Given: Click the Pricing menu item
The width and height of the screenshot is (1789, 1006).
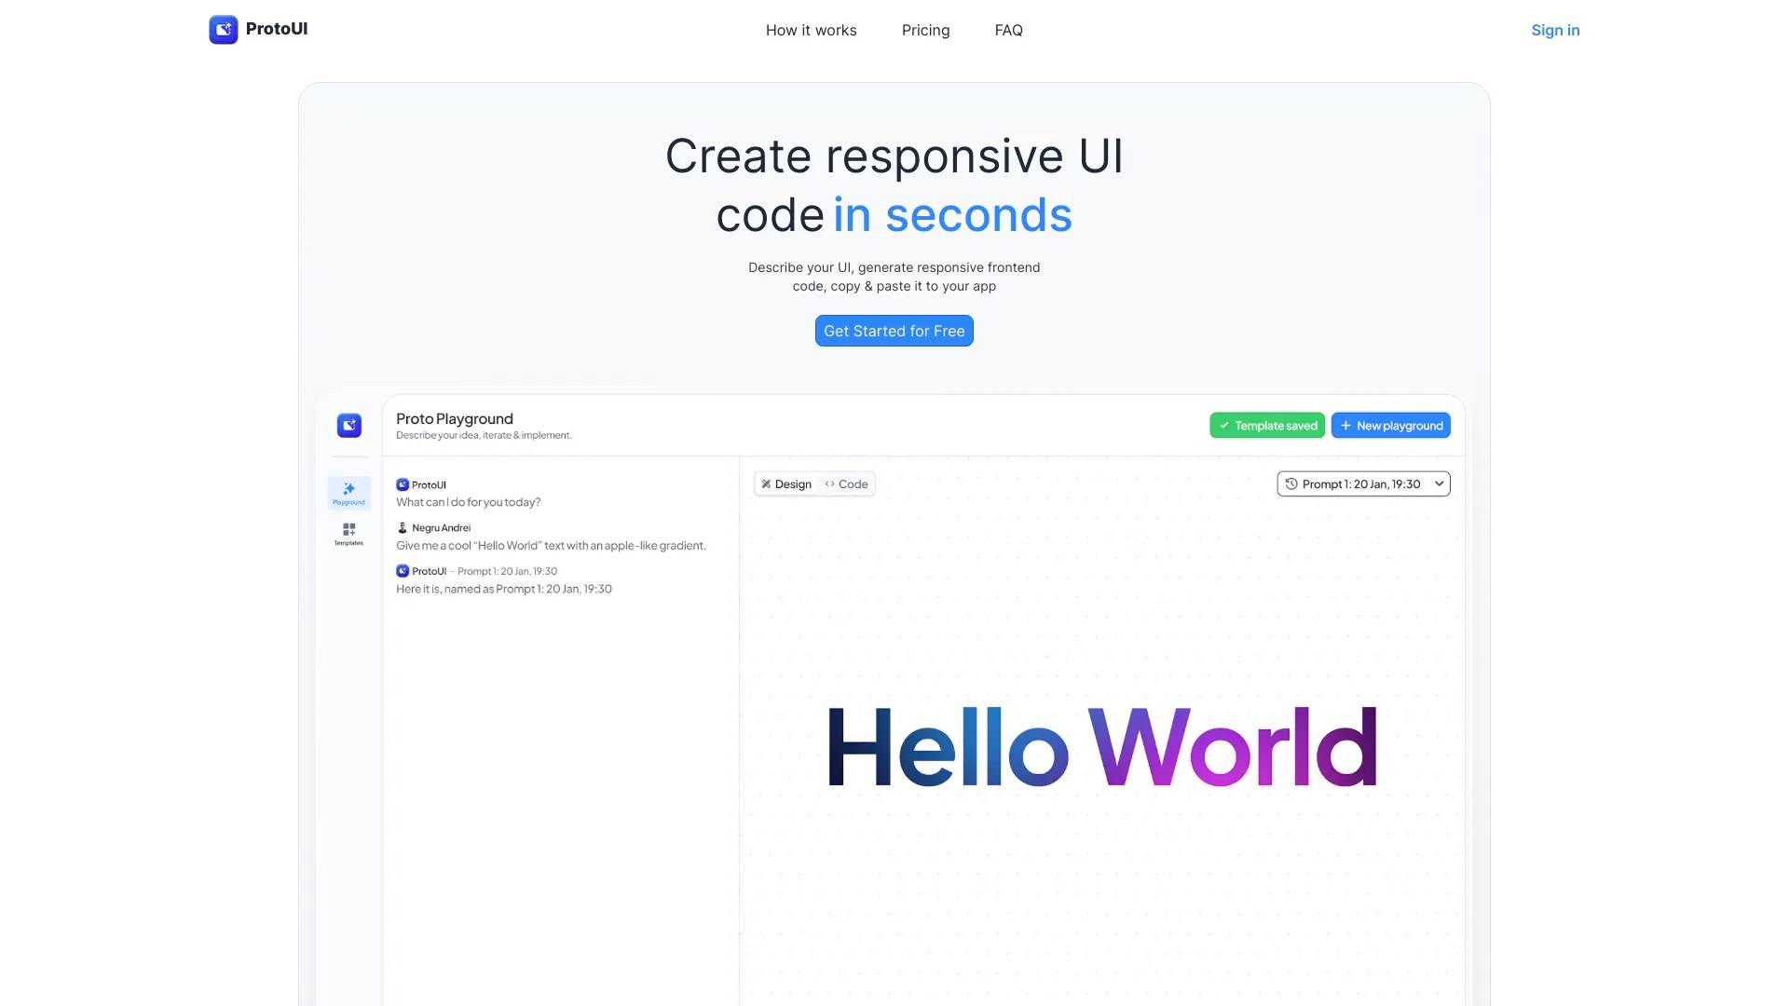Looking at the screenshot, I should 925,30.
